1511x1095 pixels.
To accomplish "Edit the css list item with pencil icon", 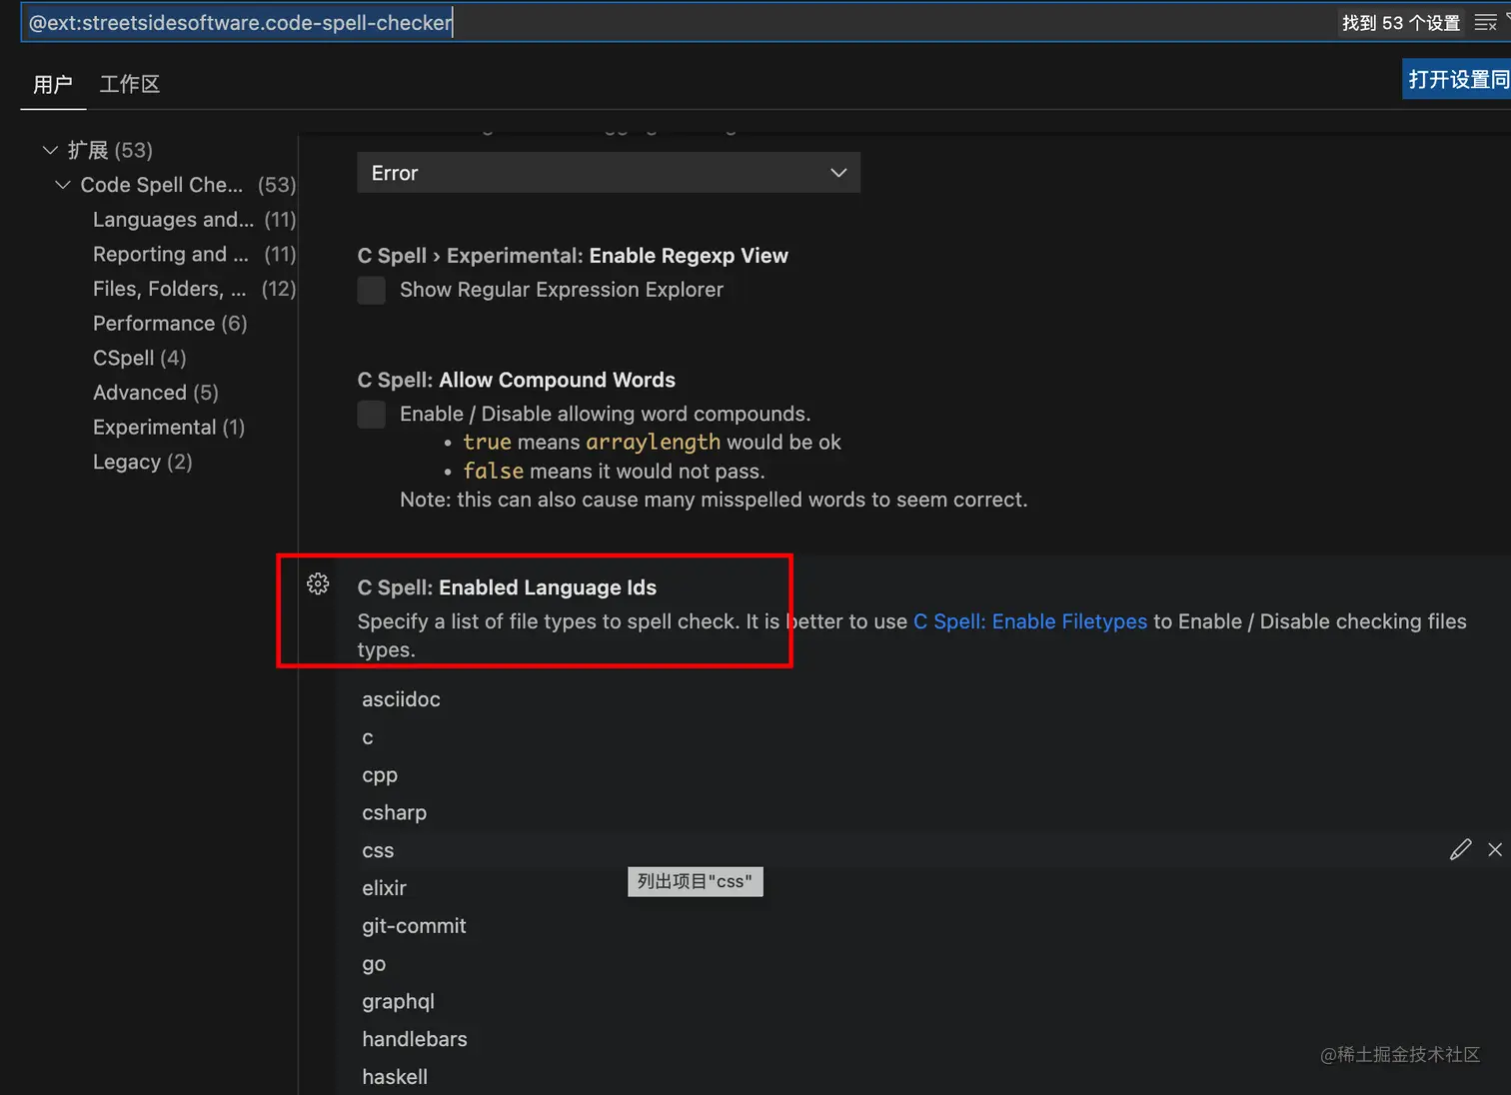I will click(x=1460, y=849).
